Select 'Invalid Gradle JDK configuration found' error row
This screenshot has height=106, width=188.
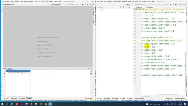(x=19, y=73)
